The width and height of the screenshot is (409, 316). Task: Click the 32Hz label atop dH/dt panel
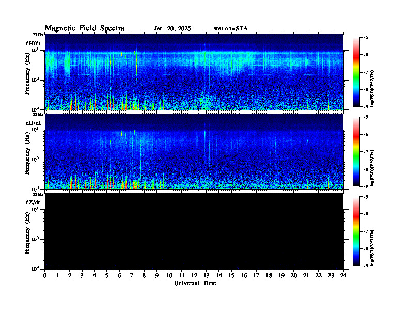38,35
